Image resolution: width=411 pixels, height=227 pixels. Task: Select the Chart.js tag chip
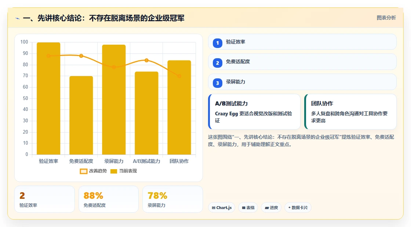coord(222,208)
